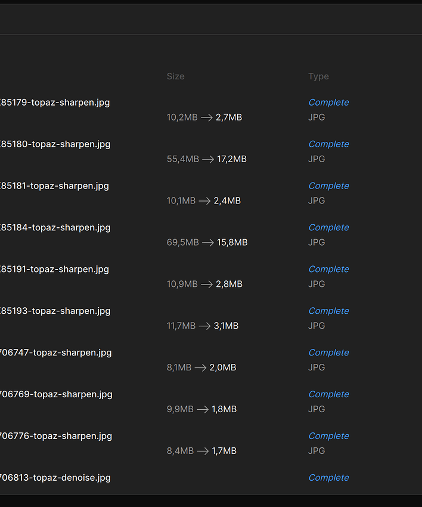
Task: Select the 85179-topaz-sharpen.jpg file row
Action: click(55, 103)
